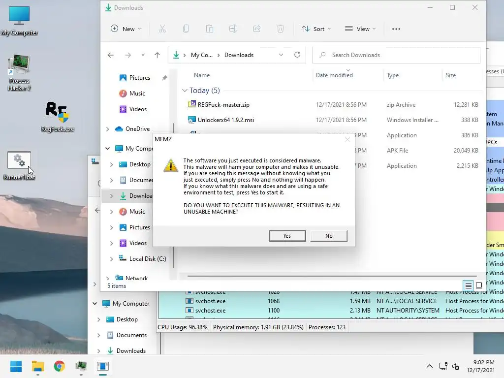Click the Paste toolbar icon

click(210, 29)
